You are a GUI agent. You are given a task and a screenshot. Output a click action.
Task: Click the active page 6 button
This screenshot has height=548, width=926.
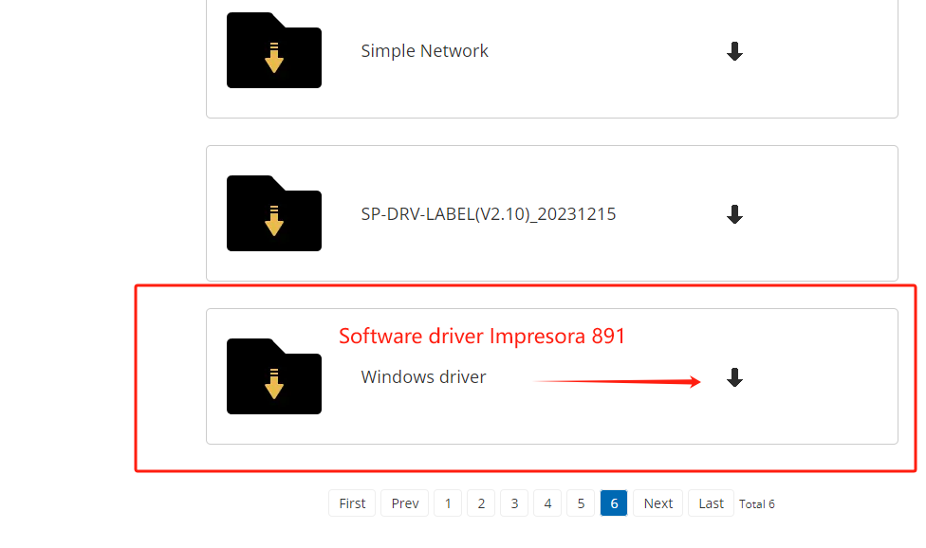click(614, 503)
